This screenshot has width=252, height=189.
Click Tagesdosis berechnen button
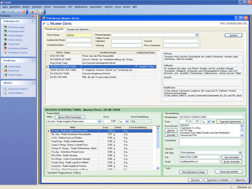pyautogui.click(x=230, y=122)
